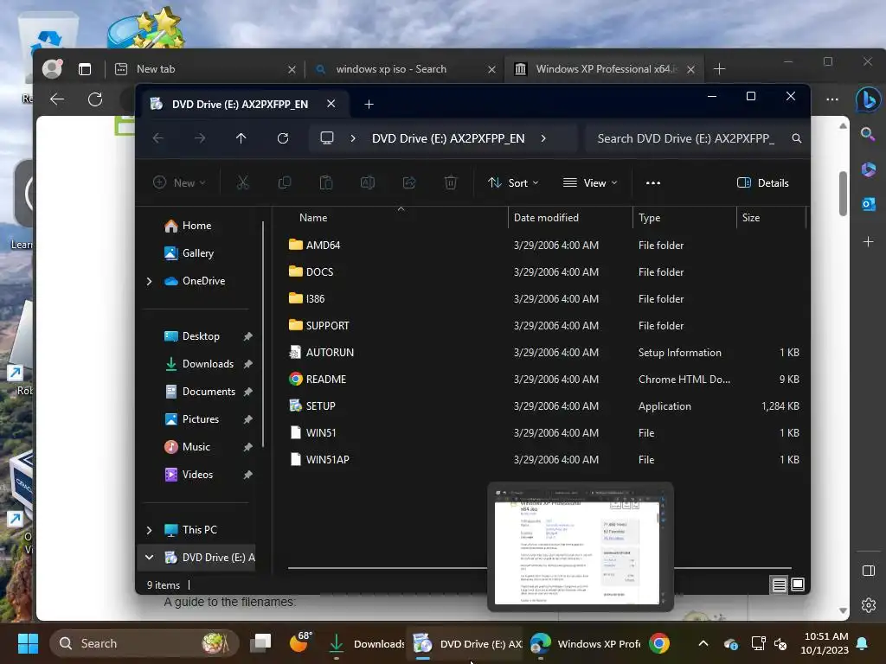Open the Edge Settings and more ellipsis
886x664 pixels.
click(832, 99)
